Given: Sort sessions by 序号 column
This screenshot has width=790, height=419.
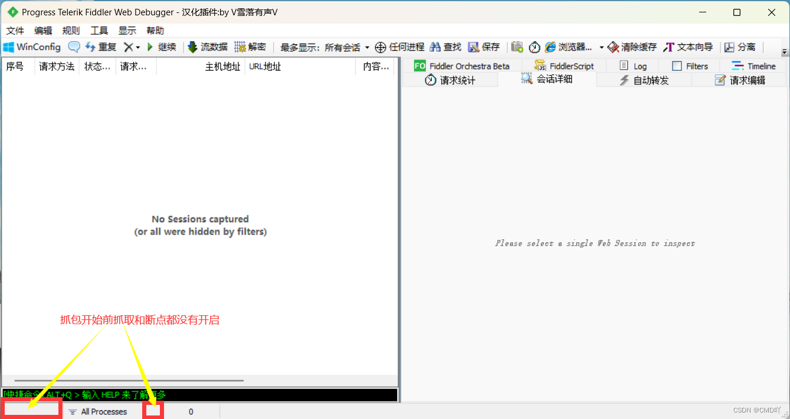Looking at the screenshot, I should [18, 67].
